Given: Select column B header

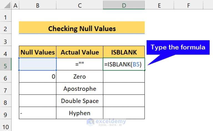Looking at the screenshot, I should pos(37,5).
